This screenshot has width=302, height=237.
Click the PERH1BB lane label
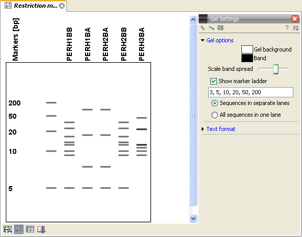(x=69, y=44)
